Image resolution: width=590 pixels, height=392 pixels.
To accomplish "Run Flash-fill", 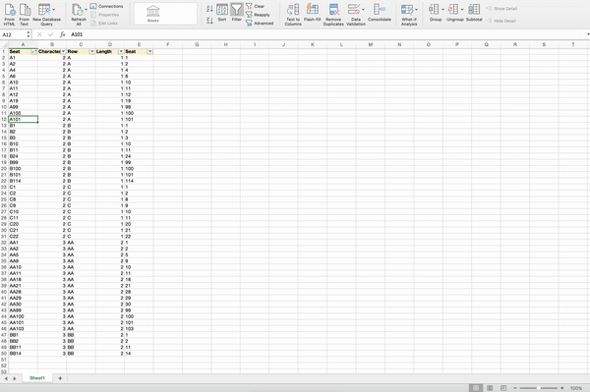I will click(x=313, y=13).
